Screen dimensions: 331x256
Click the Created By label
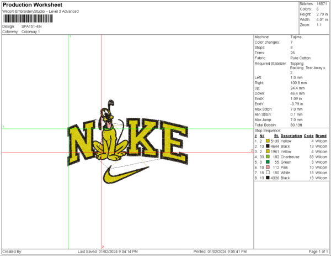coord(12,252)
